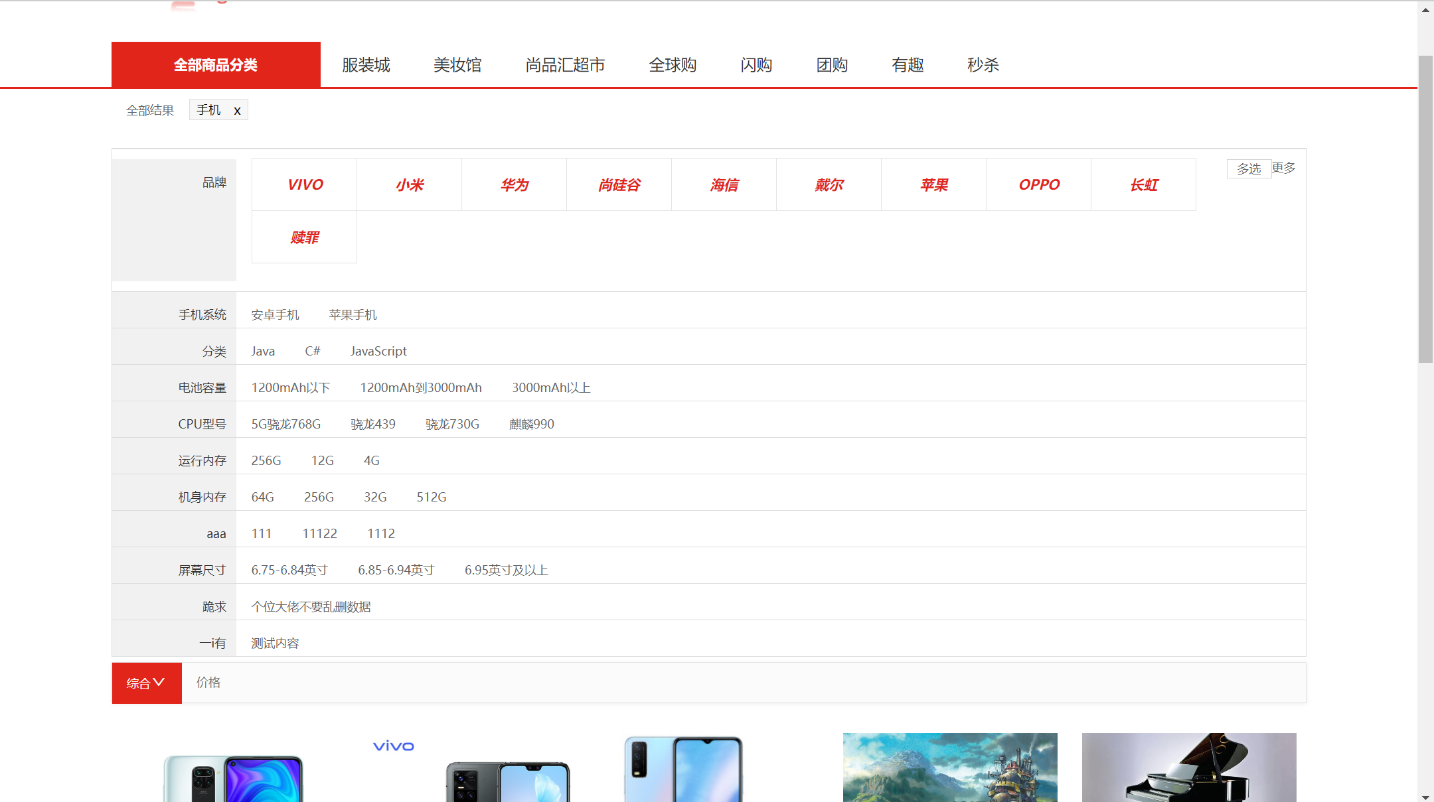The width and height of the screenshot is (1434, 802).
Task: Select 华为 from brand list
Action: 514,184
